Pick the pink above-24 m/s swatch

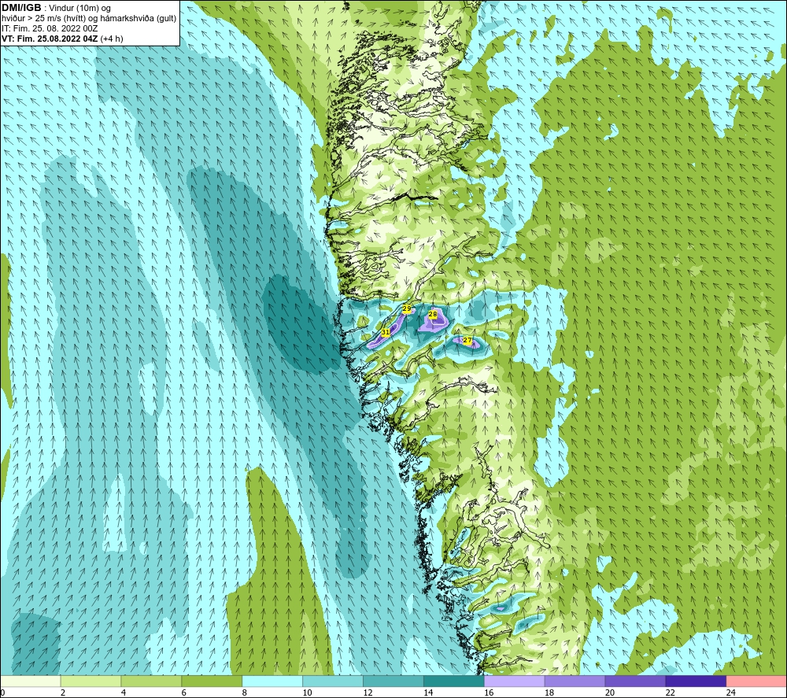coord(756,681)
